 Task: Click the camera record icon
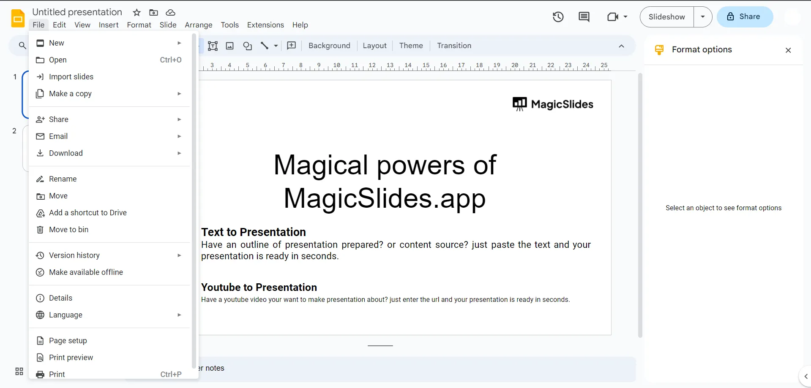point(612,17)
